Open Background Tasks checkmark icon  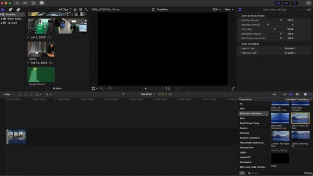[x=33, y=3]
